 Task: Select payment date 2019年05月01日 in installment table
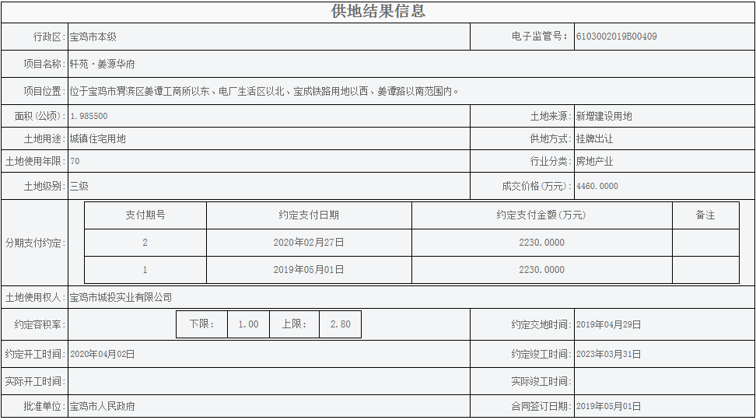click(x=309, y=270)
